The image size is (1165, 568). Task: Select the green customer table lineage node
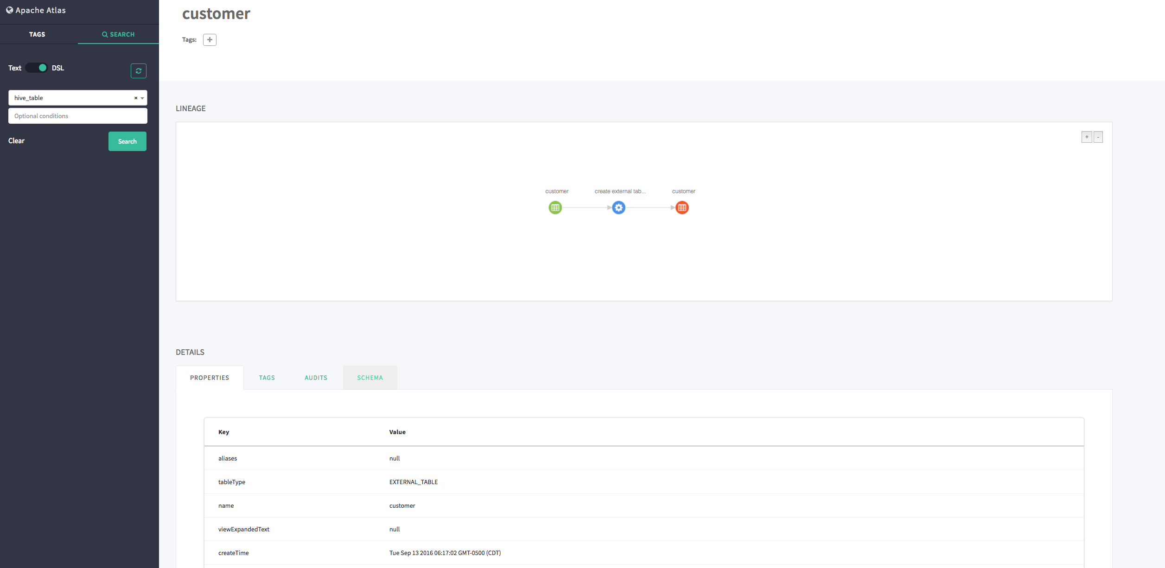555,208
